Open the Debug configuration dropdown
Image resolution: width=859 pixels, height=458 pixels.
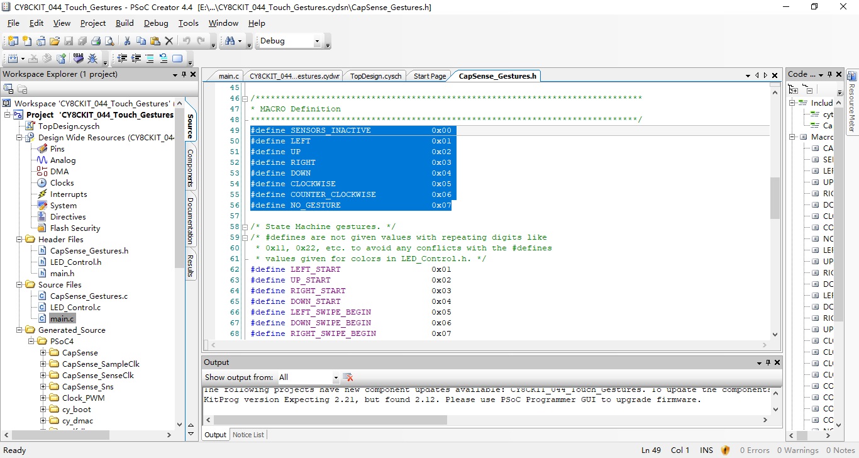(317, 42)
